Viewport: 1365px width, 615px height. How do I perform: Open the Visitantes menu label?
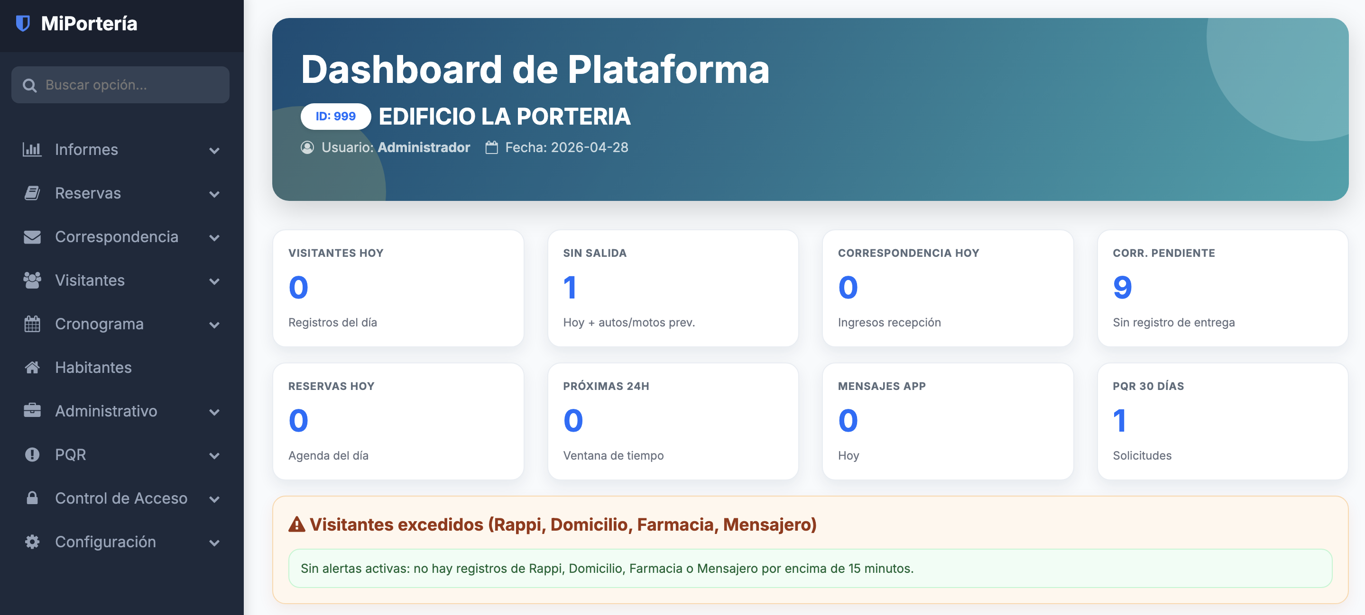point(90,280)
